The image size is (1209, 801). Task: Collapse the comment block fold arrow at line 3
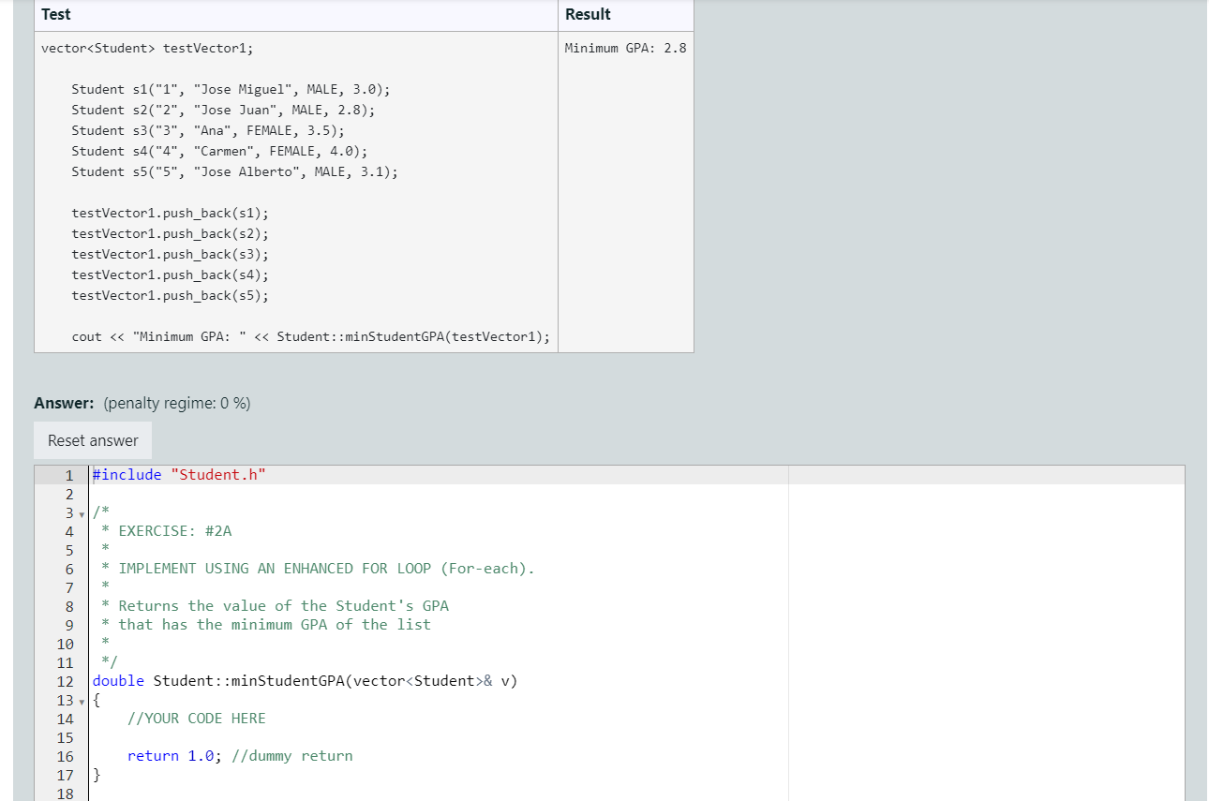(x=82, y=513)
